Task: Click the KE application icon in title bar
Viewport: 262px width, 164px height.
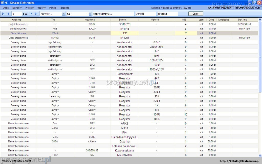Action: click(2, 3)
